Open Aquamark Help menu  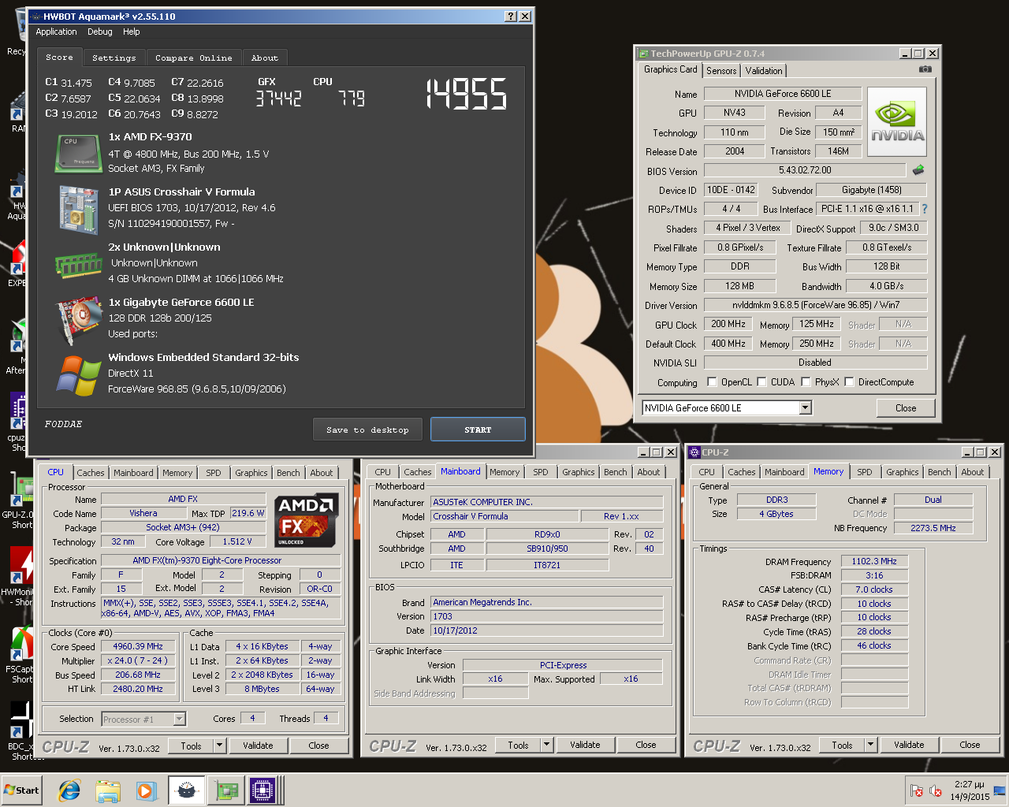pos(131,32)
